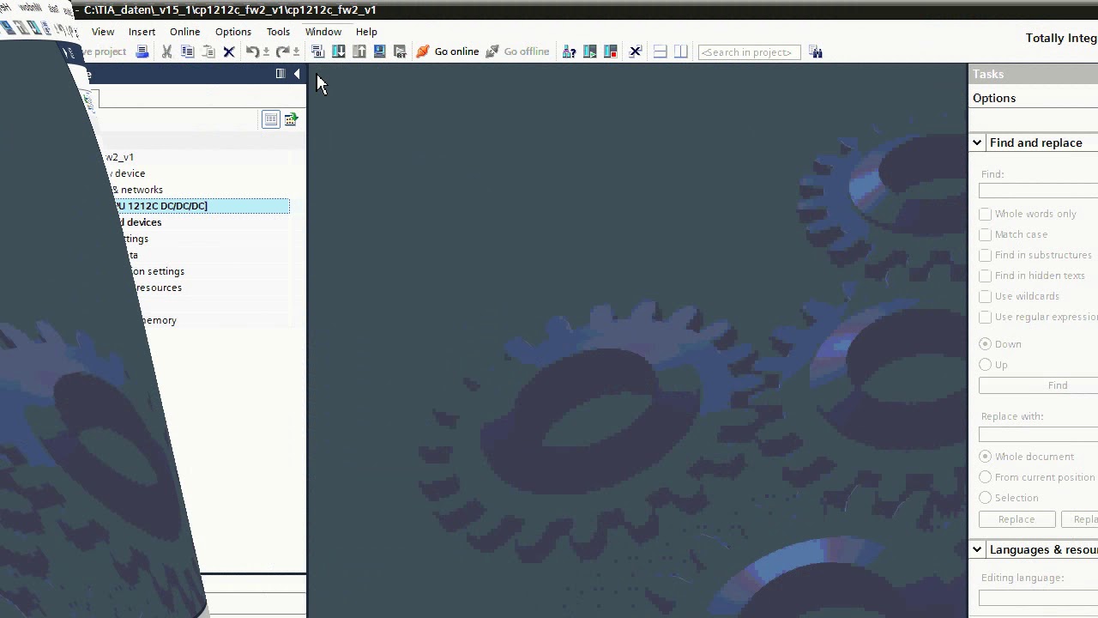Screen dimensions: 1098x618
Task: Select the 'resources' tree item
Action: 159,288
